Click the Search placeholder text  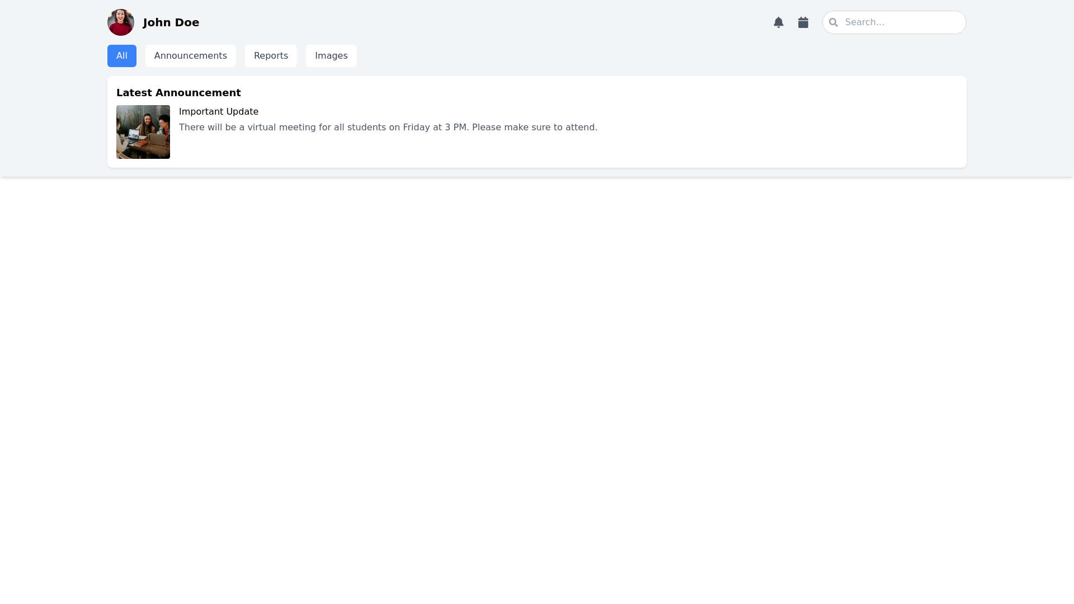click(864, 22)
